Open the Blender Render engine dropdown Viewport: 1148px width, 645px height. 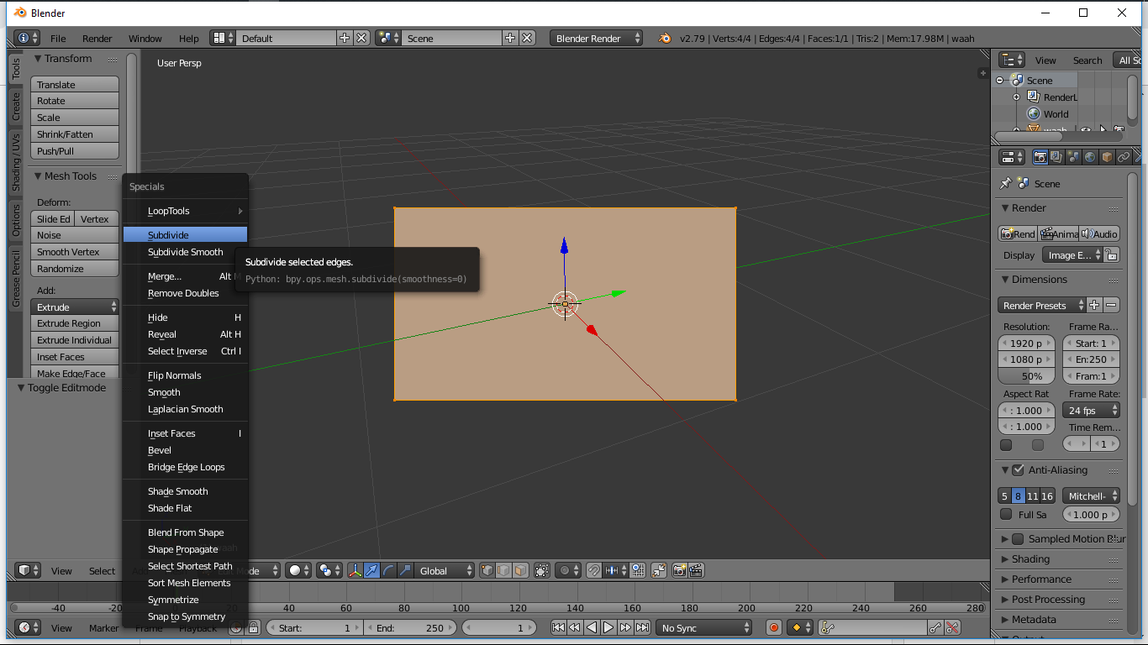(x=597, y=39)
